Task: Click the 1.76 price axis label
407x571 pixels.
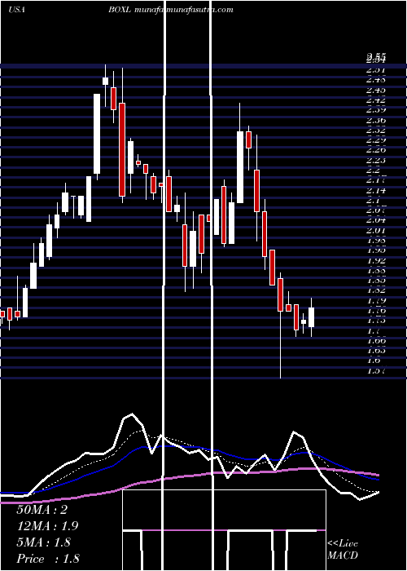Action: 376,311
